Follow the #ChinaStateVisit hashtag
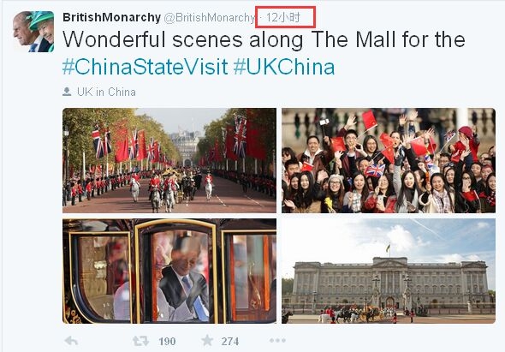Image resolution: width=505 pixels, height=352 pixels. click(146, 67)
